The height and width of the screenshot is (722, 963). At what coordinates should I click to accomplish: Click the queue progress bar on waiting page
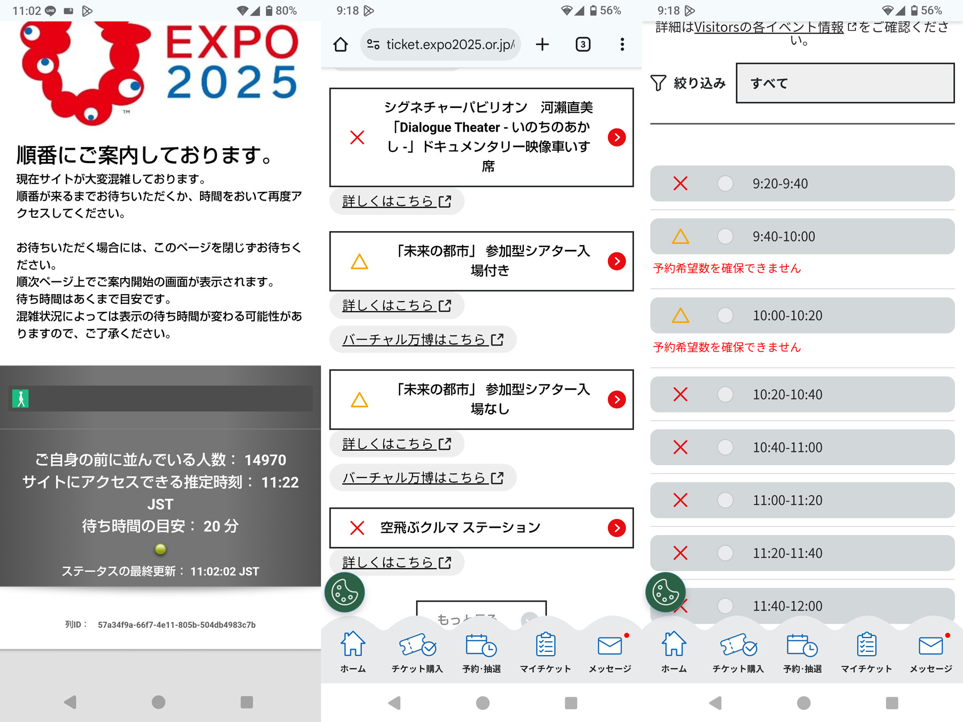(x=160, y=398)
